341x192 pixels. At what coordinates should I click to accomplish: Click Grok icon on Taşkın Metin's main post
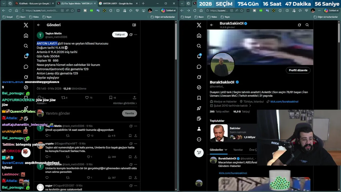click(131, 34)
